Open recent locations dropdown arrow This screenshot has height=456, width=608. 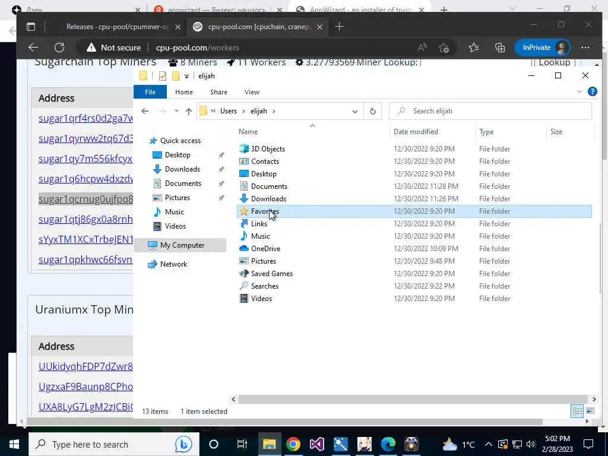(x=176, y=111)
